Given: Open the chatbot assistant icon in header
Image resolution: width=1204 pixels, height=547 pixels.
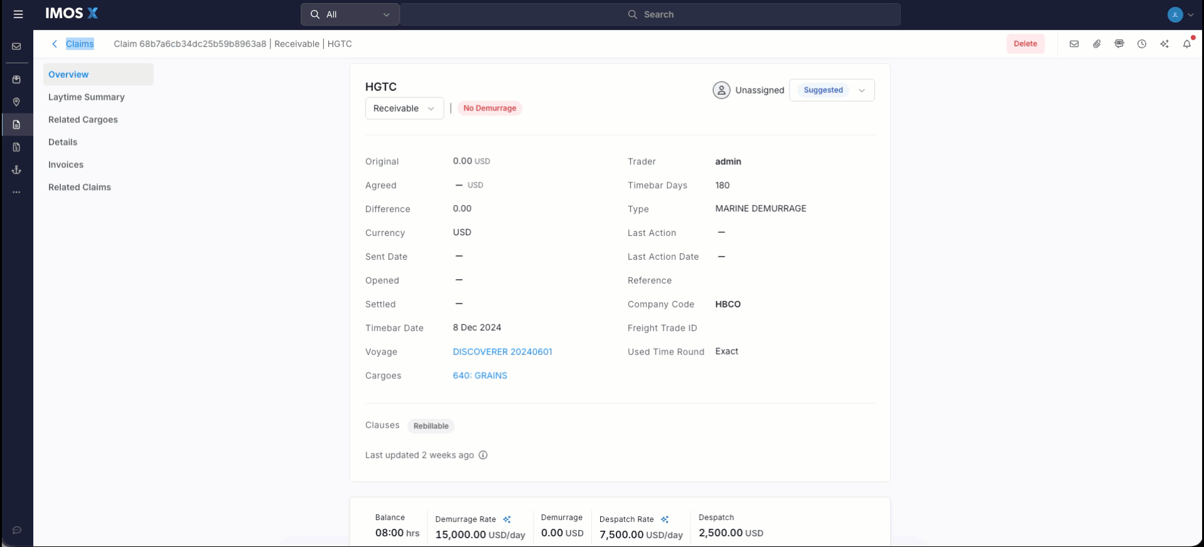Looking at the screenshot, I should click(1119, 44).
